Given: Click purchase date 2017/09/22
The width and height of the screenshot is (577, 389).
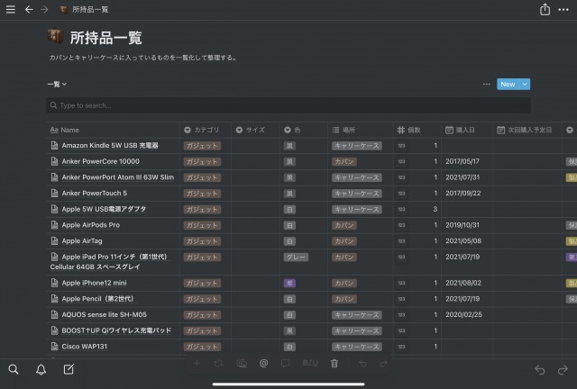Looking at the screenshot, I should (x=463, y=193).
